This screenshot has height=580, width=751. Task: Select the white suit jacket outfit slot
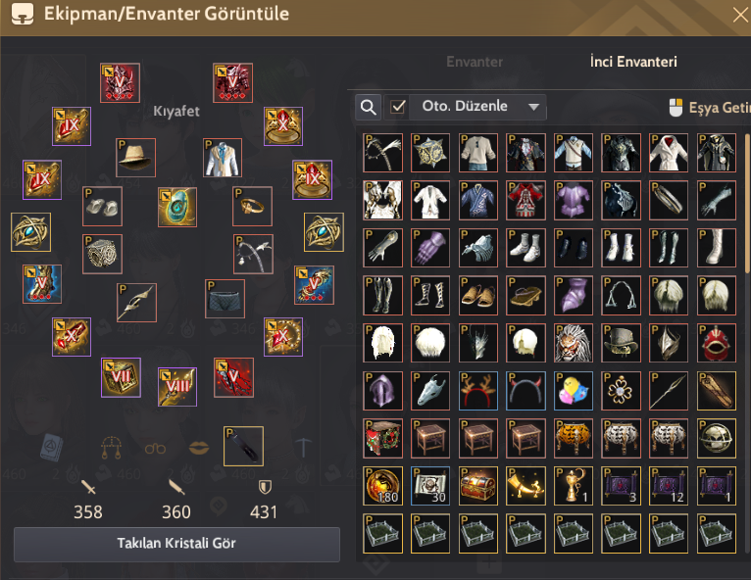tap(223, 158)
